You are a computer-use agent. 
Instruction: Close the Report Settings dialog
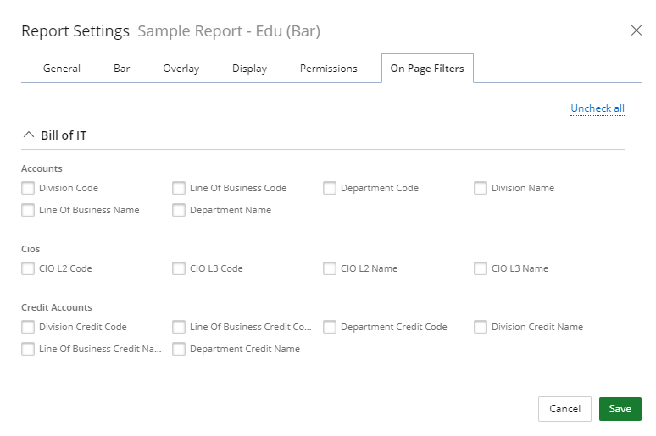pyautogui.click(x=636, y=30)
